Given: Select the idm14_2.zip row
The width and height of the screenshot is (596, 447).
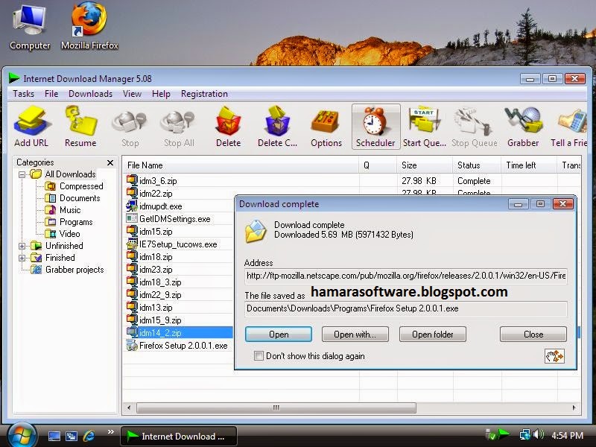Looking at the screenshot, I should click(x=179, y=333).
